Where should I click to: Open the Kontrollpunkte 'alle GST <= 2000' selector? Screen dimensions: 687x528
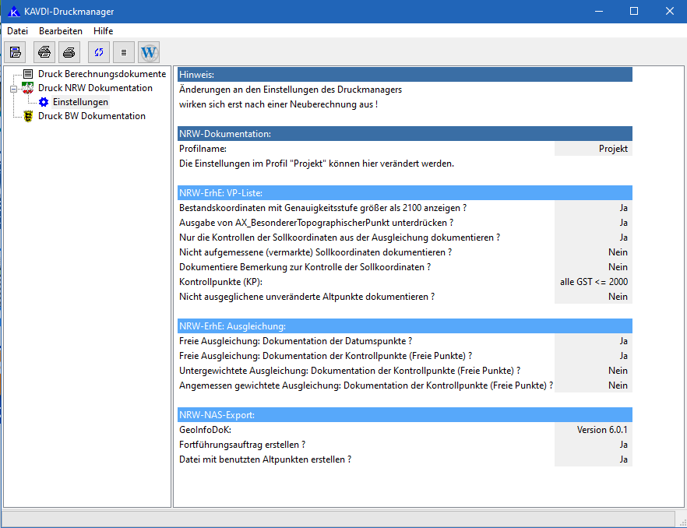pyautogui.click(x=593, y=282)
